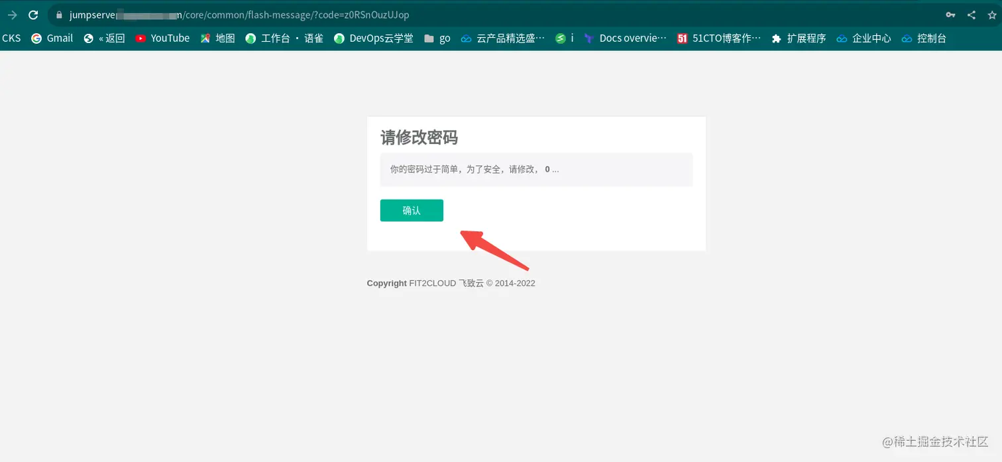1002x462 pixels.
Task: Open the CKS bookmark
Action: click(x=11, y=38)
